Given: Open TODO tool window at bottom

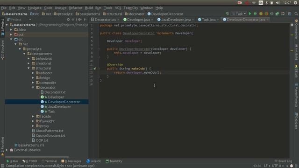Looking at the screenshot, I should pos(30,161).
